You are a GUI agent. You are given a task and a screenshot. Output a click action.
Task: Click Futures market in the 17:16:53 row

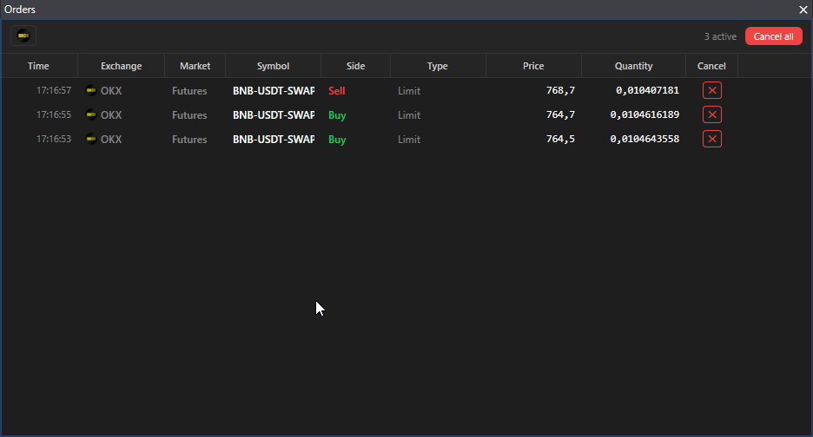189,140
